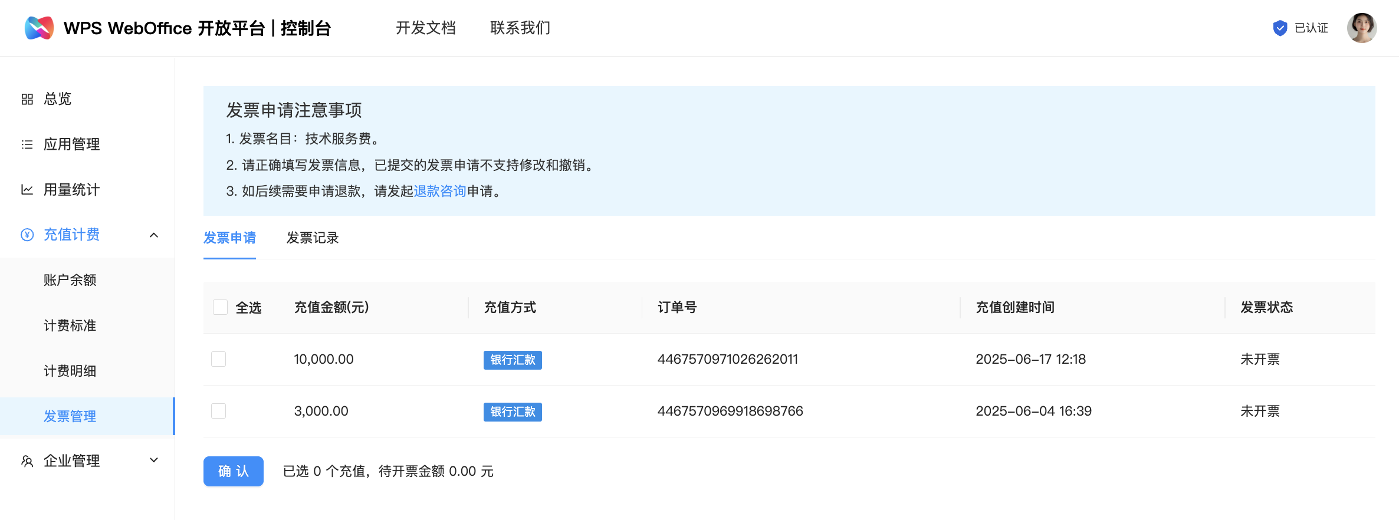The image size is (1399, 520).
Task: Select the 发票申请 tab
Action: coord(229,238)
